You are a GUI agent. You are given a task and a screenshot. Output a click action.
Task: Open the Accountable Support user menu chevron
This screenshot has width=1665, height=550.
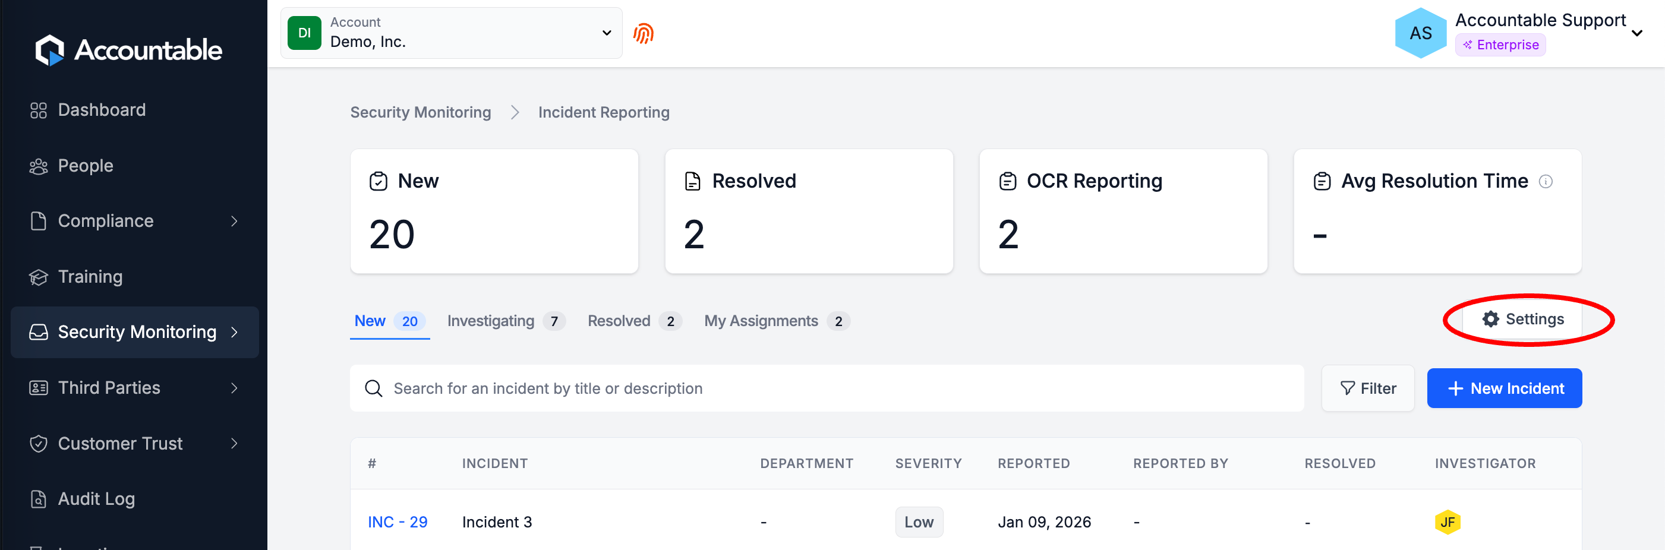1636,34
